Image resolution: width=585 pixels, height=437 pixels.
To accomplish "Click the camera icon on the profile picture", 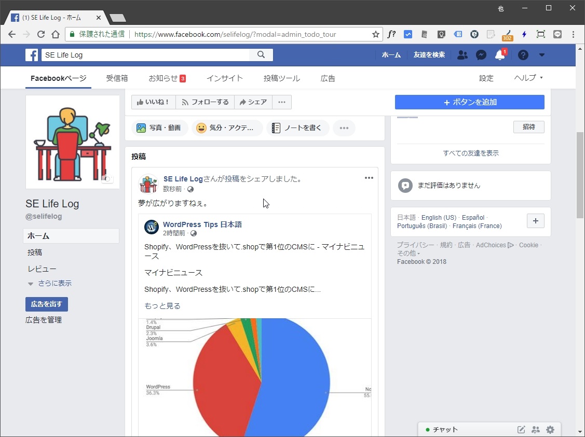I will pos(107,179).
